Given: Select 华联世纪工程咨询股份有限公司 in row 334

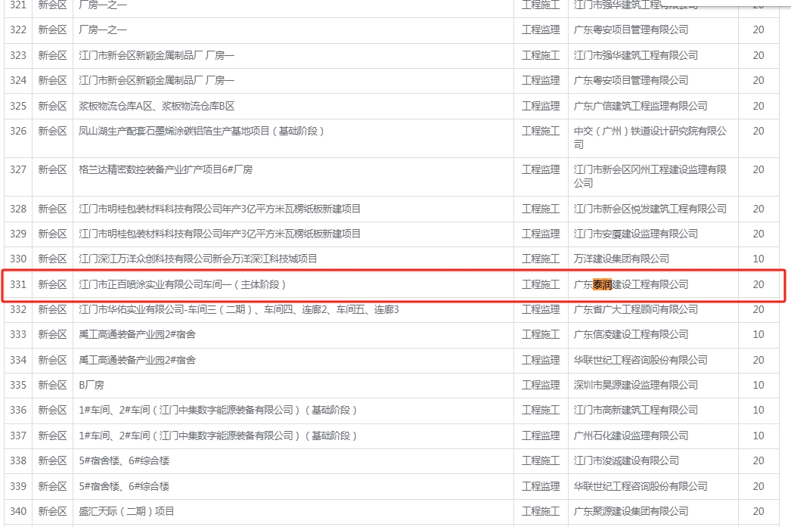Looking at the screenshot, I should [x=641, y=360].
